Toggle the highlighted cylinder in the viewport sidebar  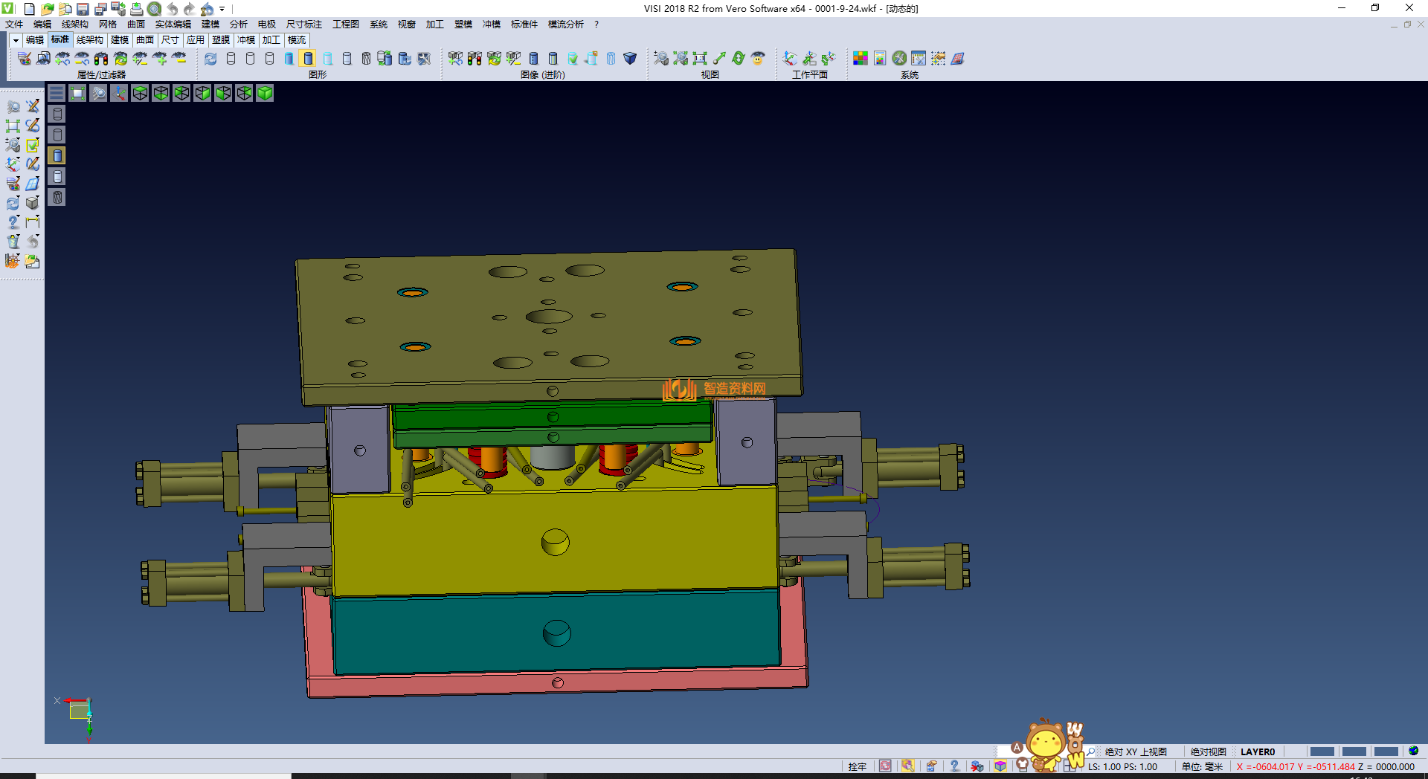(x=57, y=155)
